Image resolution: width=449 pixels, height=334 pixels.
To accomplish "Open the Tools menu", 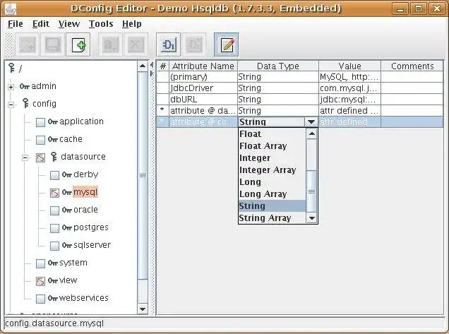I will click(x=101, y=24).
